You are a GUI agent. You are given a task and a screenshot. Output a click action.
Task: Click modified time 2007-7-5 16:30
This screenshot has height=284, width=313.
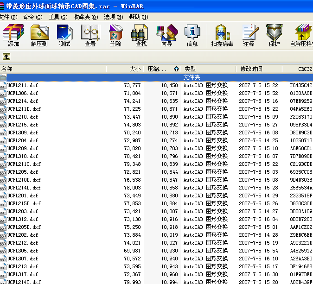click(x=258, y=274)
